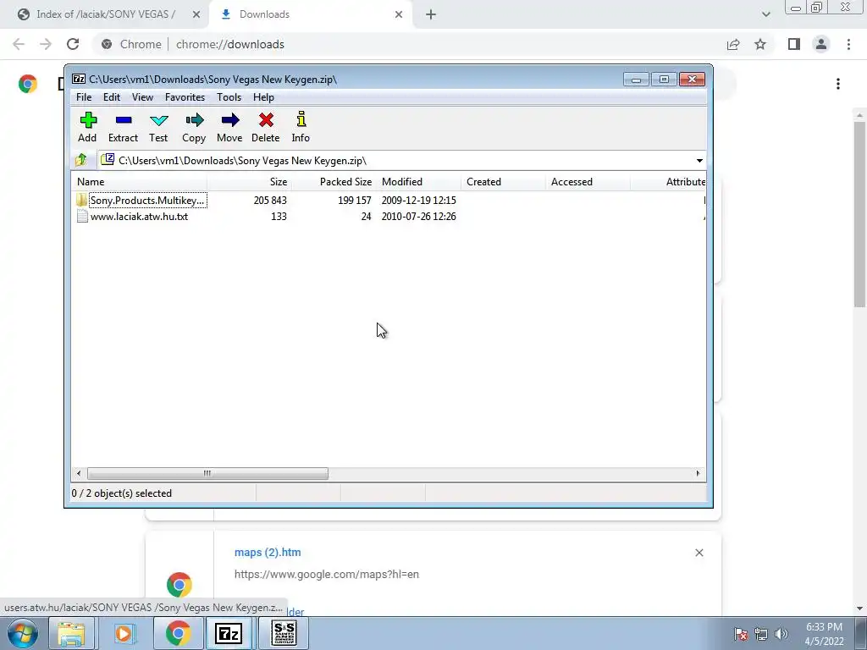Open the Help menu
The width and height of the screenshot is (867, 650).
click(264, 97)
